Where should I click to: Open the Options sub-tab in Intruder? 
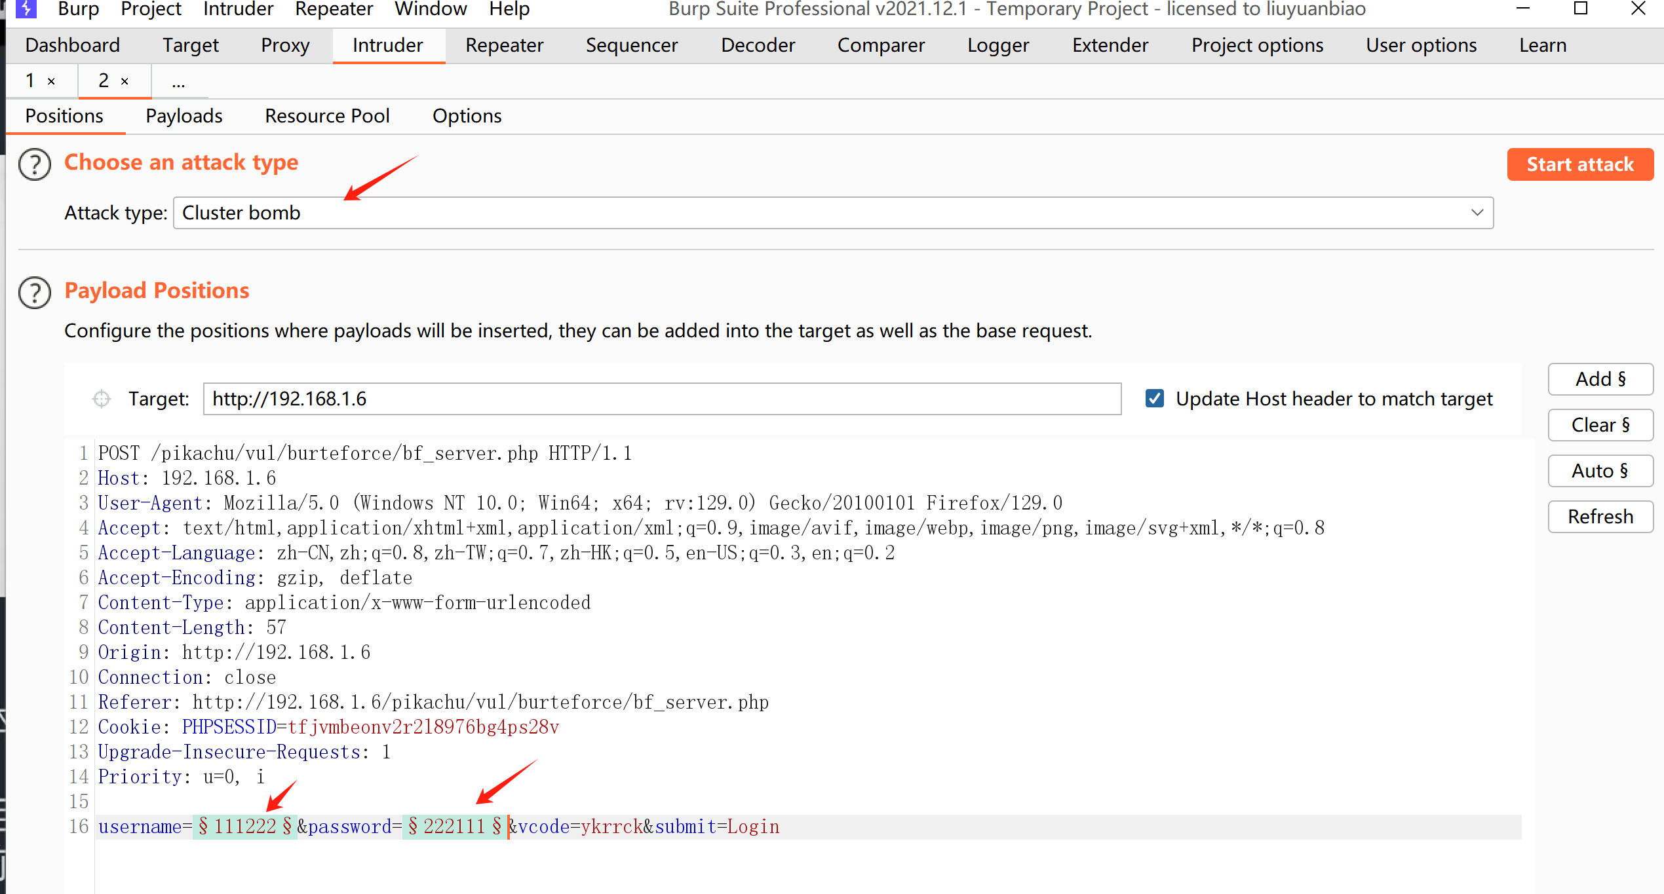467,116
